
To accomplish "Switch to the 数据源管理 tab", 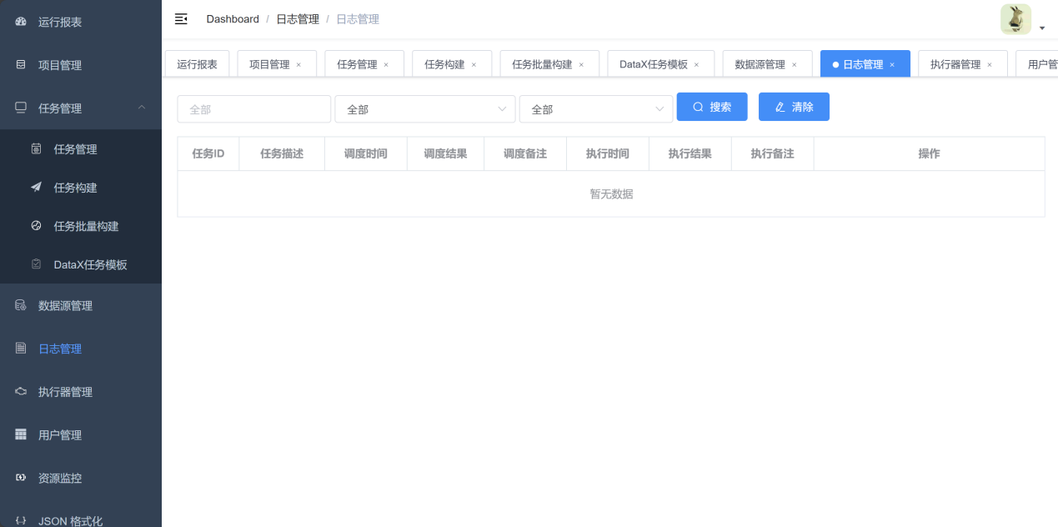I will pyautogui.click(x=760, y=64).
